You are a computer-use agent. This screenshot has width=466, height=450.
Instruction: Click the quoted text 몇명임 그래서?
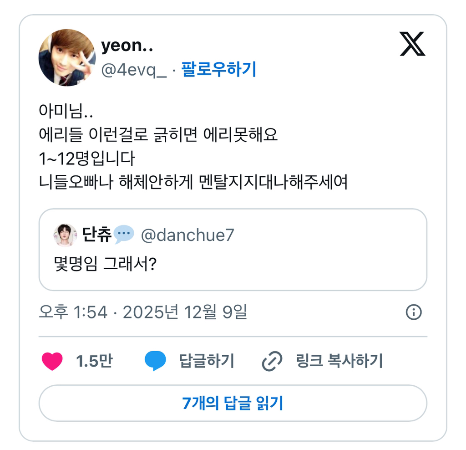[x=105, y=264]
